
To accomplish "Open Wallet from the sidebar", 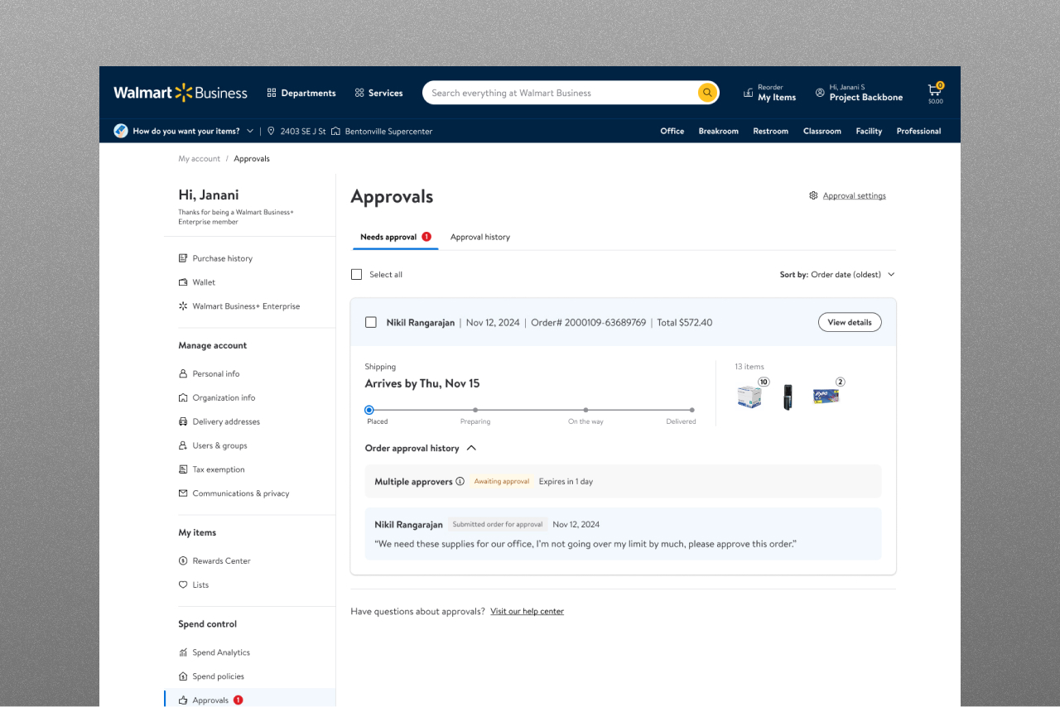I will (204, 282).
